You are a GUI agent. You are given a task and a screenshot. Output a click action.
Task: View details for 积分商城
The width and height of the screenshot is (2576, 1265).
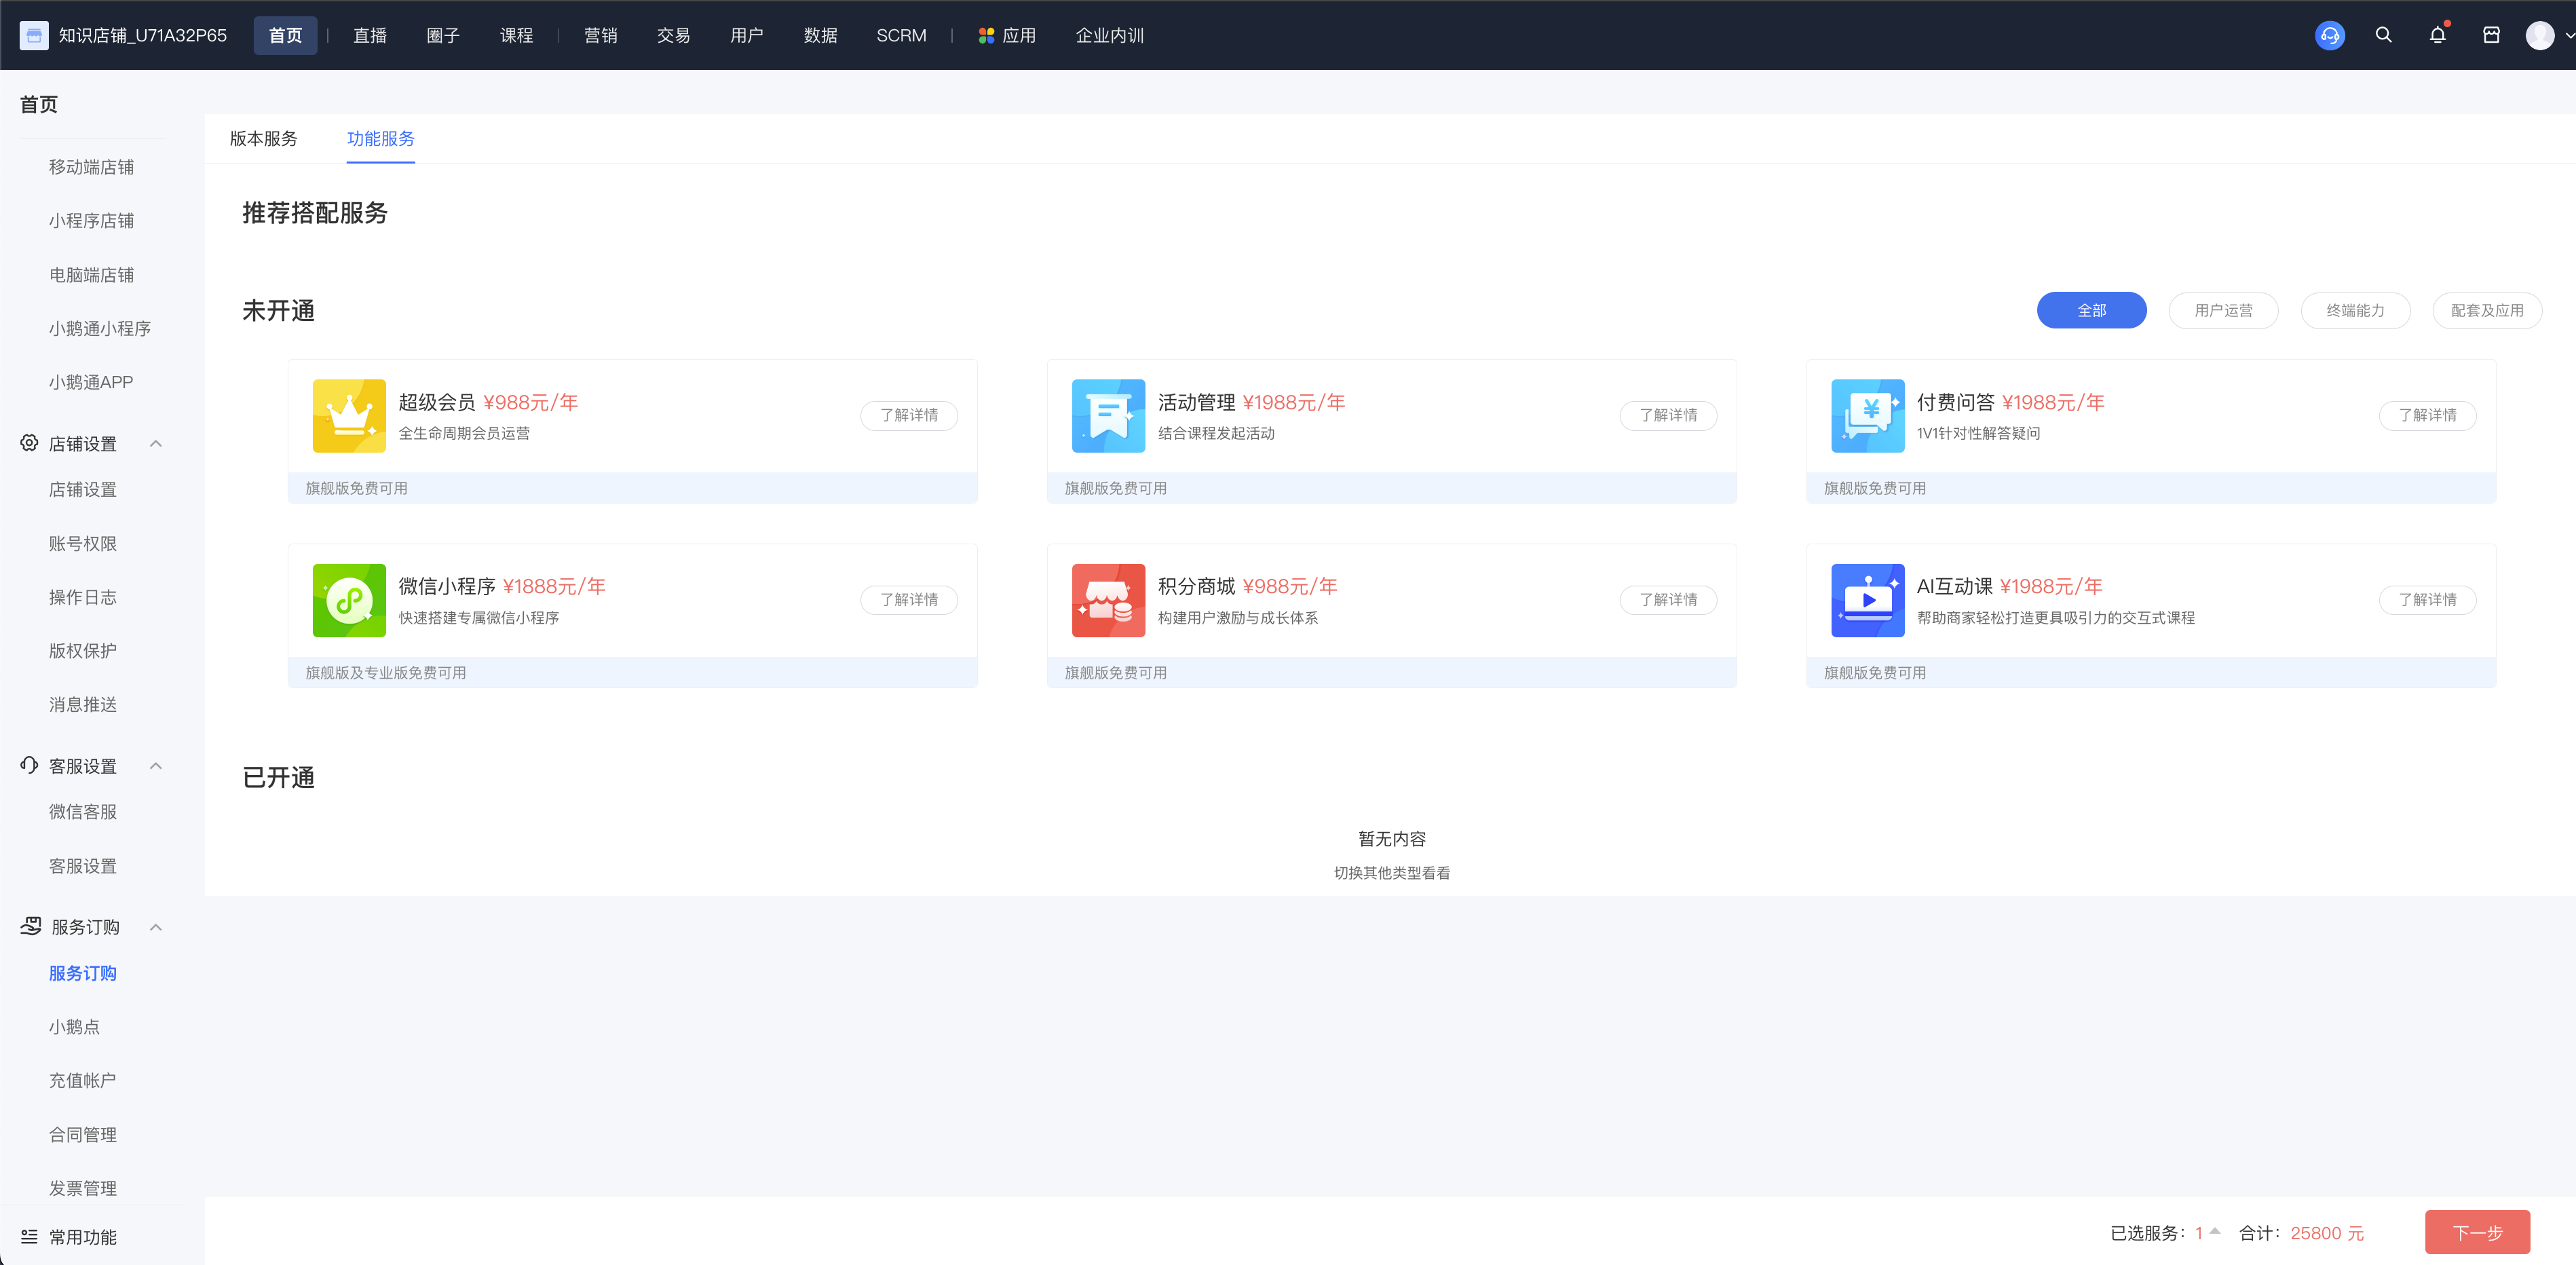tap(1668, 599)
